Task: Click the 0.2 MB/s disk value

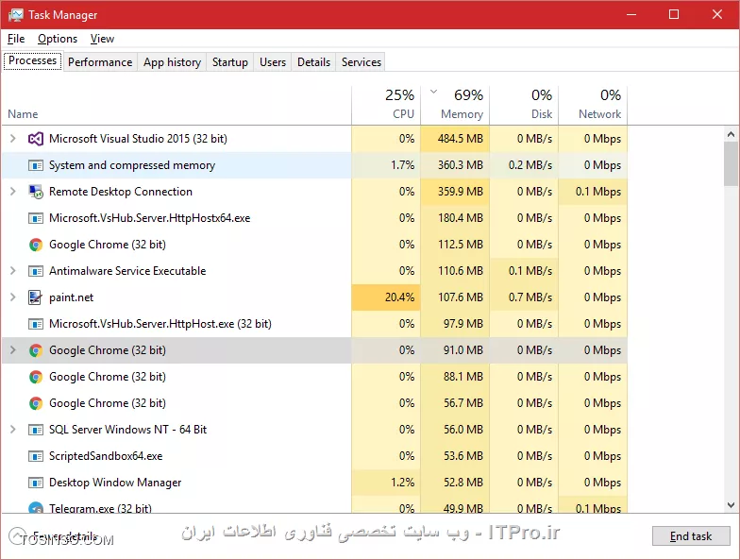Action: (530, 165)
